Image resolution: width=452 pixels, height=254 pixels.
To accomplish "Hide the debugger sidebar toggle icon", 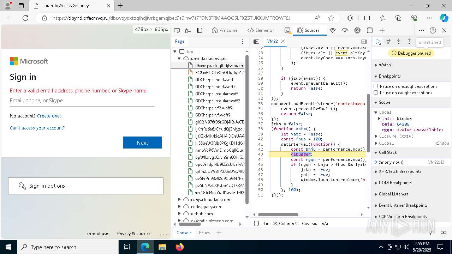I will tap(364, 41).
